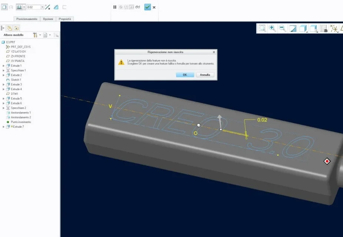Click the green checkmark to accept feature
Image resolution: width=343 pixels, height=237 pixels.
pos(148,7)
